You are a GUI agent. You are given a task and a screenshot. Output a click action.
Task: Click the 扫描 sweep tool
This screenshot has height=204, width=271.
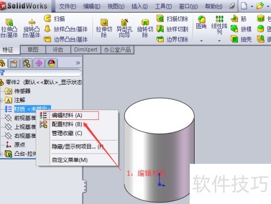pos(55,18)
